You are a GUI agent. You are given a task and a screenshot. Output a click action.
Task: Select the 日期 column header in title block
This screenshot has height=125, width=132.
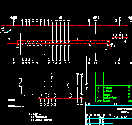click(x=110, y=115)
